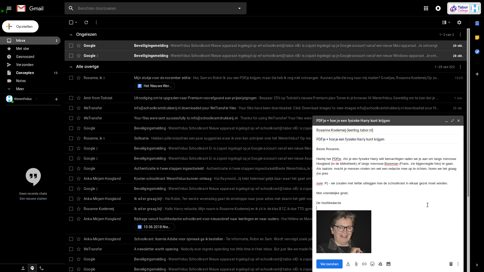Open the insert emoji picker
The image size is (484, 272).
point(372,264)
